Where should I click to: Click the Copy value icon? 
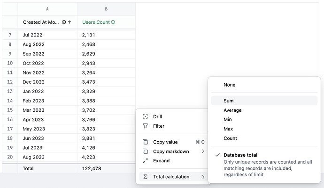pyautogui.click(x=145, y=142)
